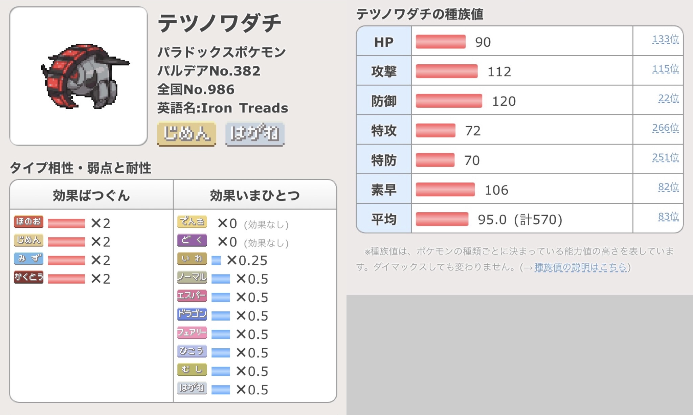Click the Iron Treads sprite image
Screen dimensions: 693x415
tap(85, 76)
